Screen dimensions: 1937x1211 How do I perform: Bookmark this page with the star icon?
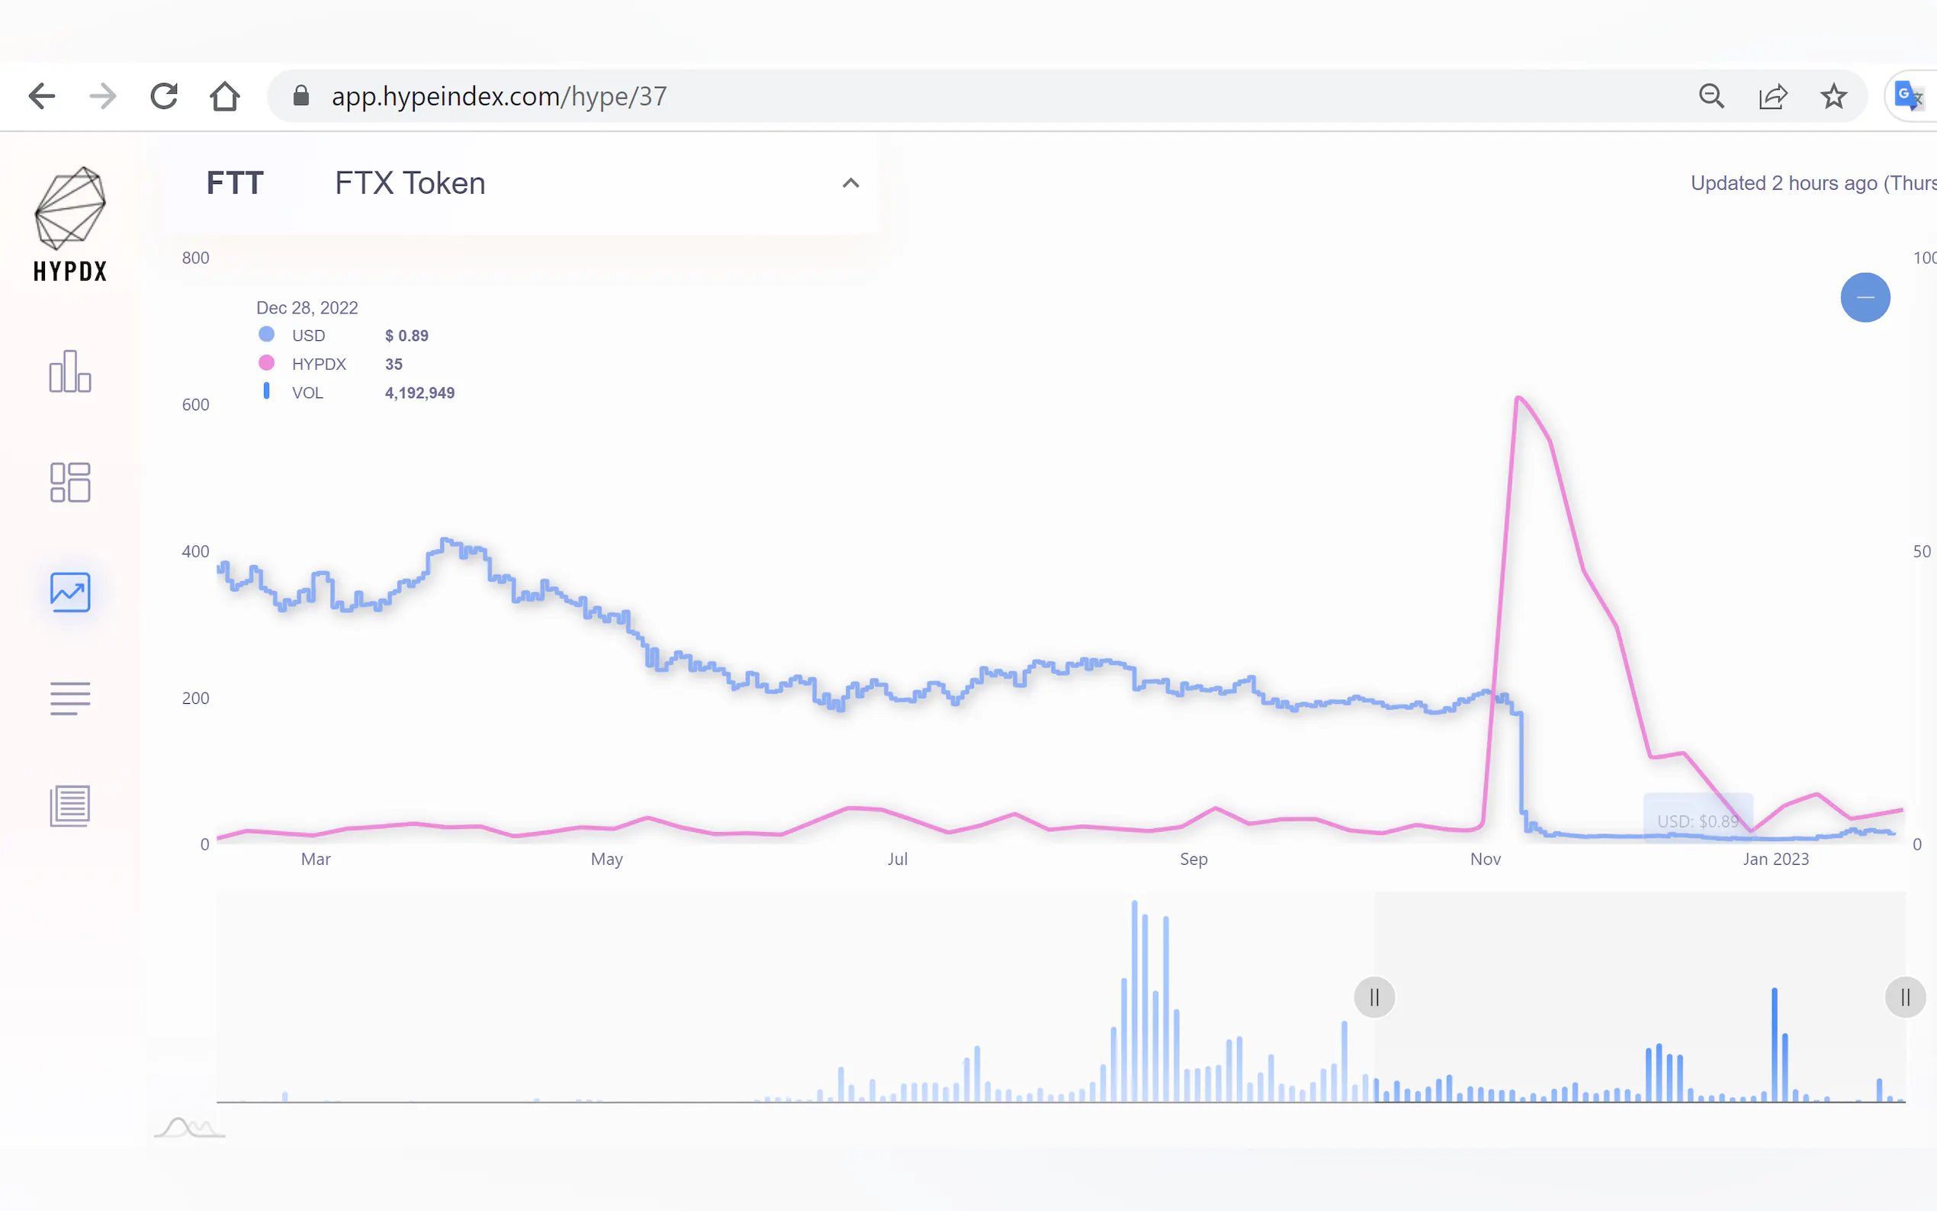point(1834,96)
